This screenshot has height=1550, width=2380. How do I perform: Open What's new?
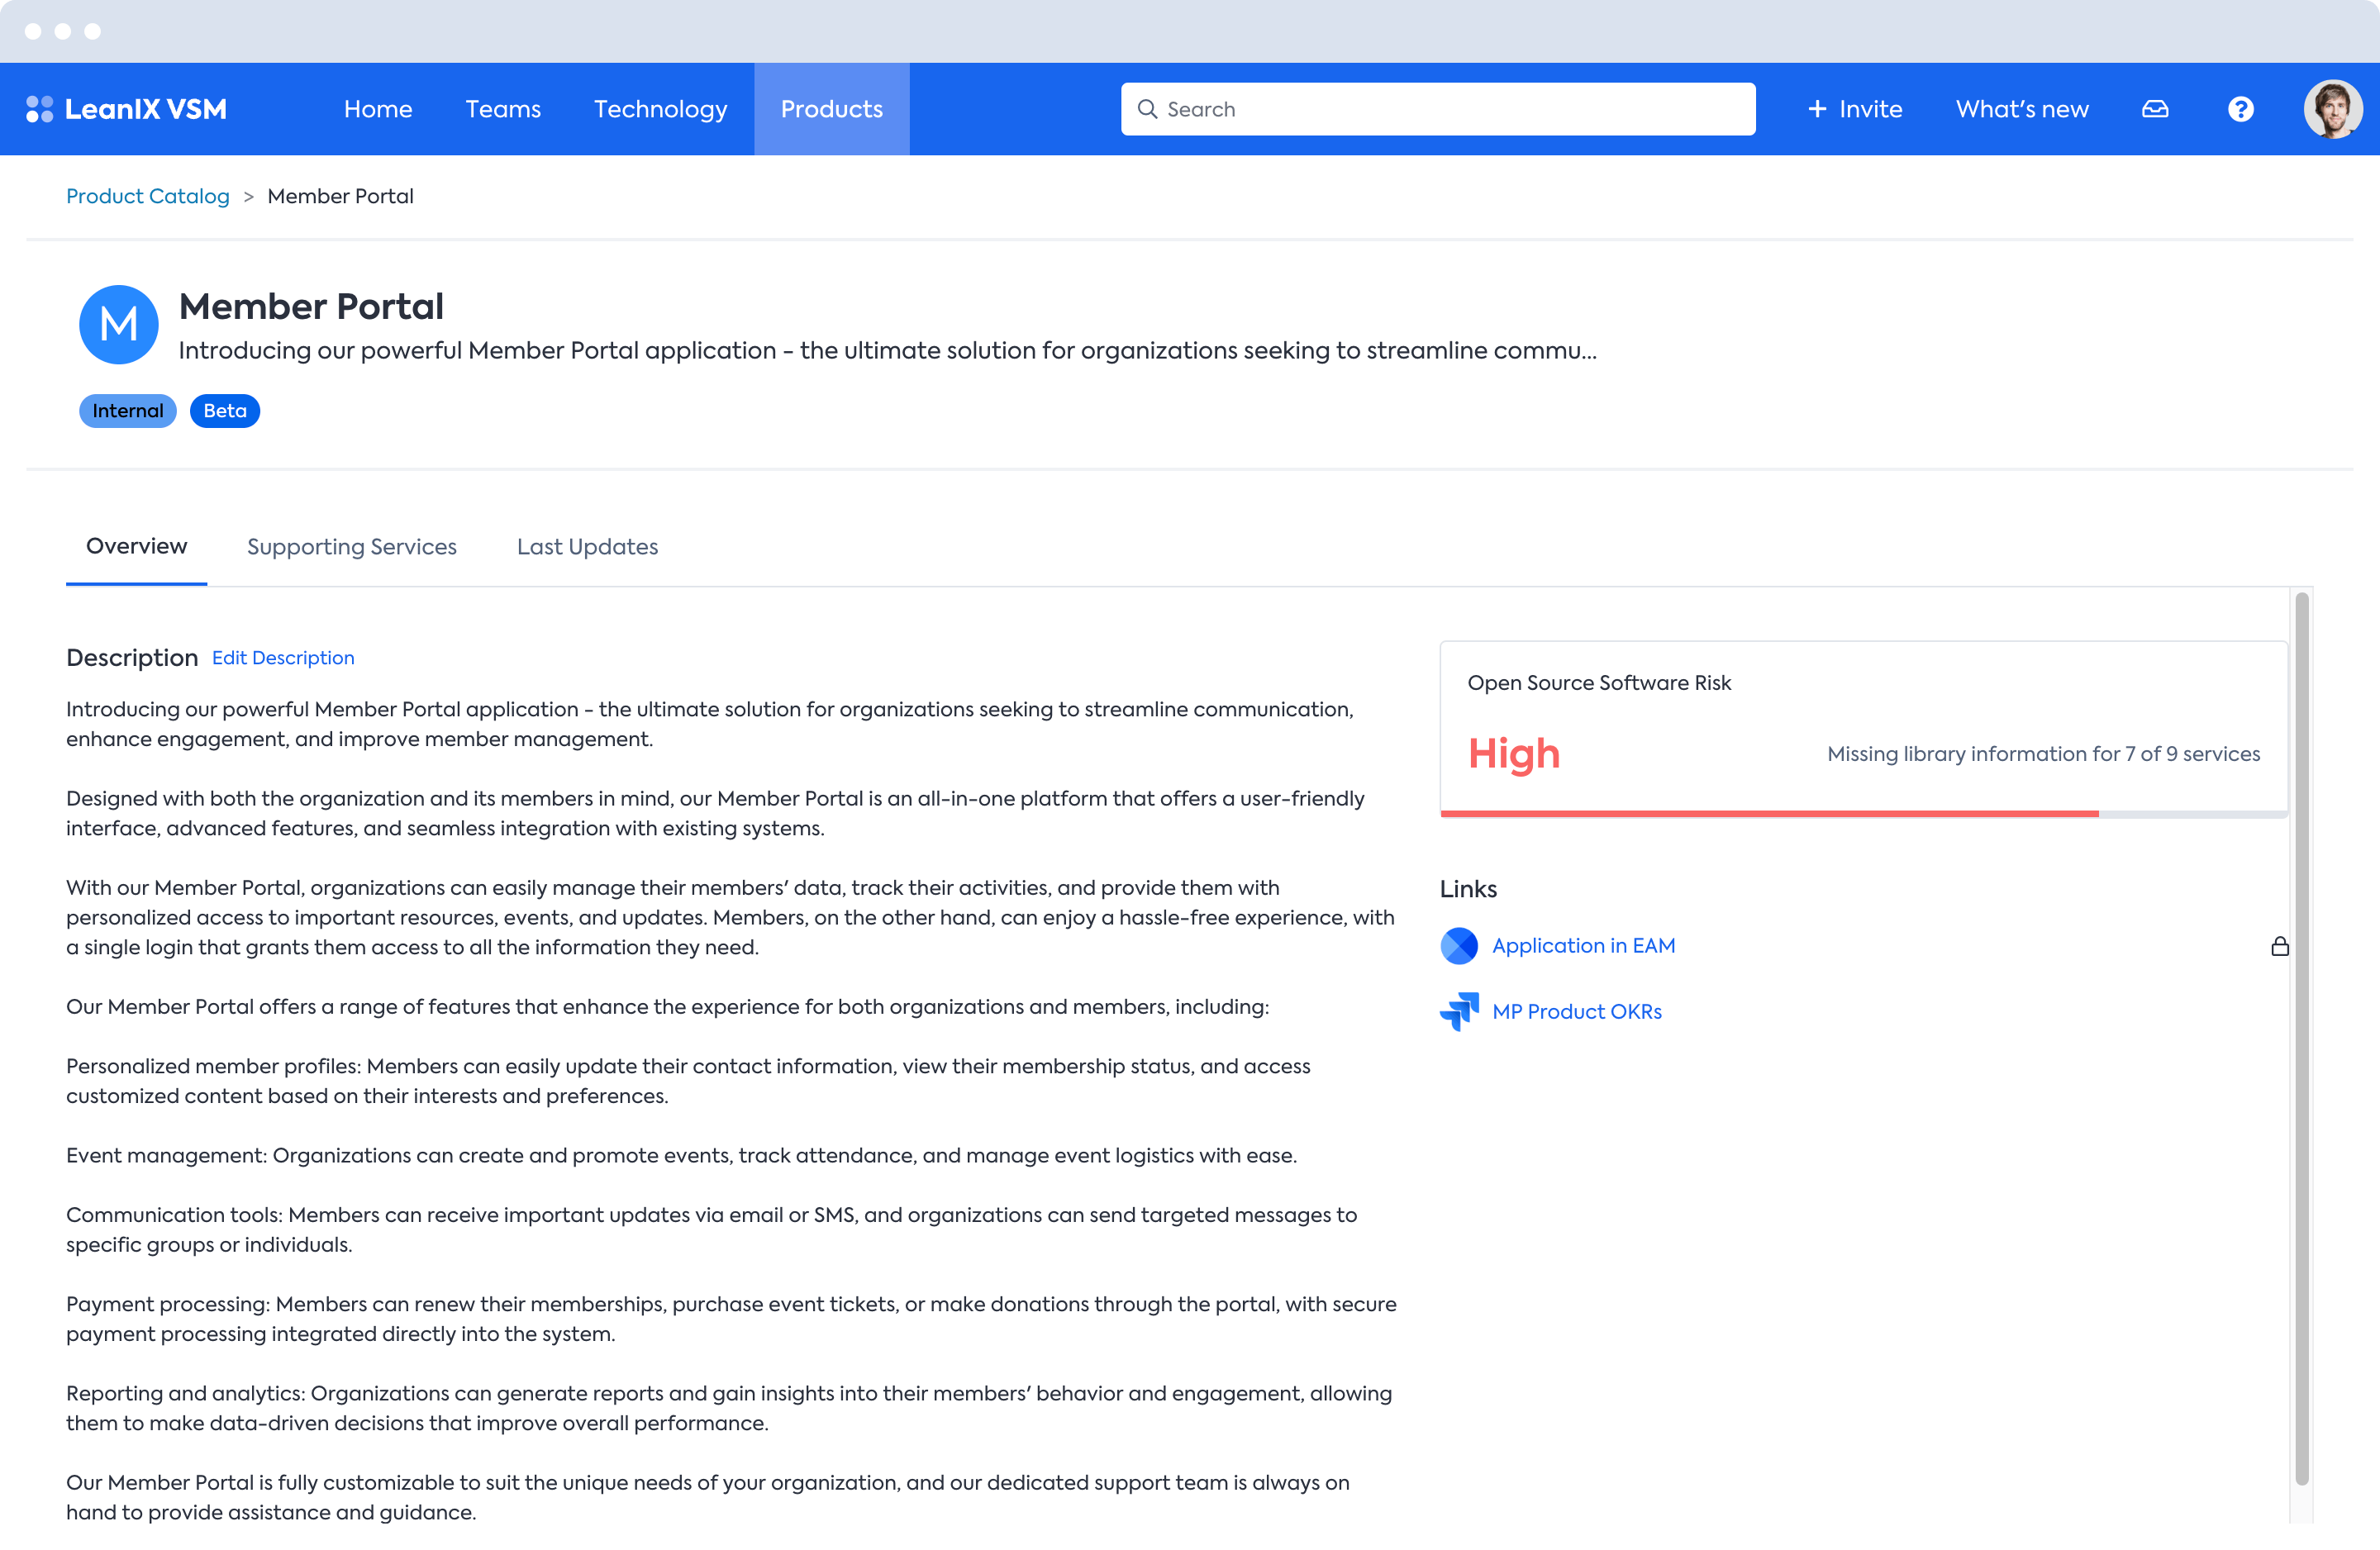tap(2022, 109)
